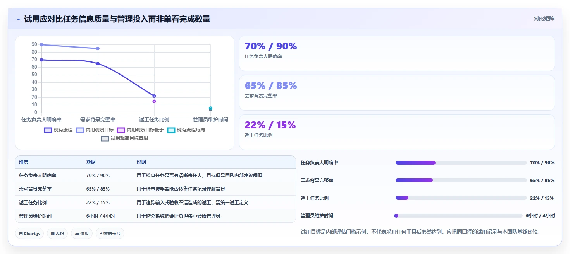
Task: Click the 说明 column header
Action: tap(141, 162)
